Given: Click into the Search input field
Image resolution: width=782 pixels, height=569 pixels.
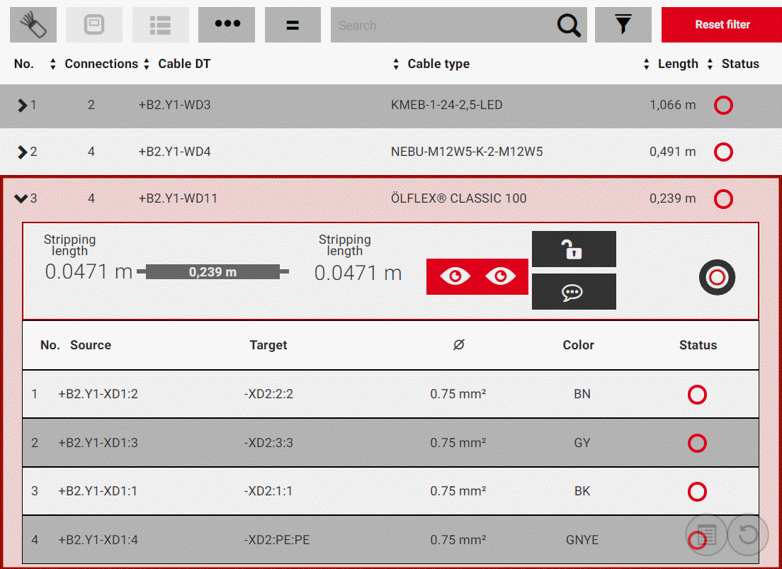Looking at the screenshot, I should pos(439,26).
